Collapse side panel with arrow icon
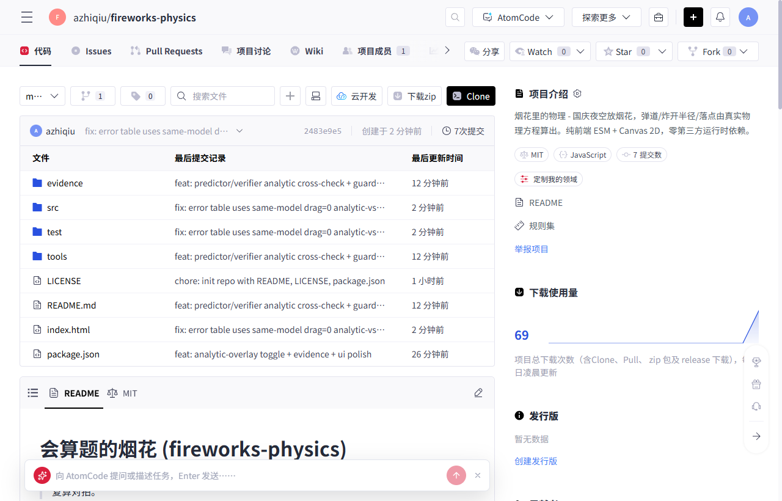 click(756, 436)
